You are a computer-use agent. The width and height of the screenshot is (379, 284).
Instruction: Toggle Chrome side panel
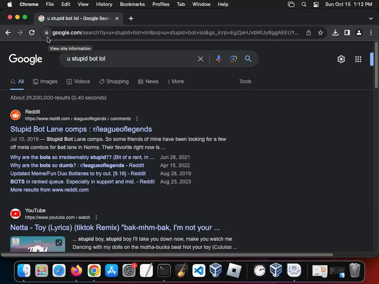pyautogui.click(x=347, y=33)
